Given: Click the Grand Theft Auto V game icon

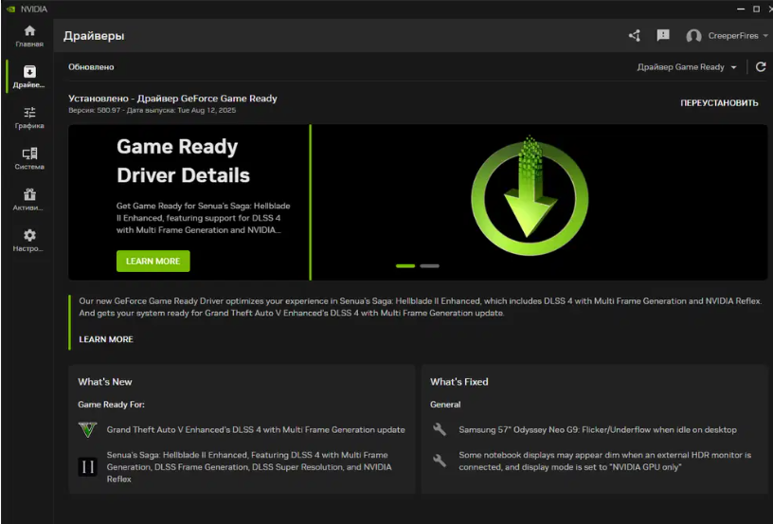Looking at the screenshot, I should [87, 430].
